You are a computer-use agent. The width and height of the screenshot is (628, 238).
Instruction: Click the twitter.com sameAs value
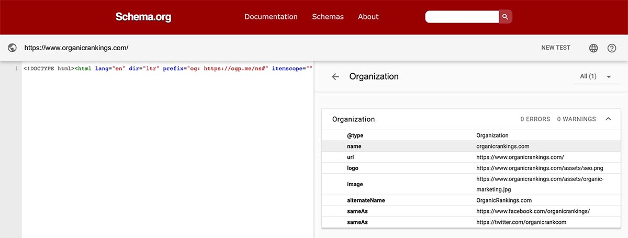click(x=521, y=222)
